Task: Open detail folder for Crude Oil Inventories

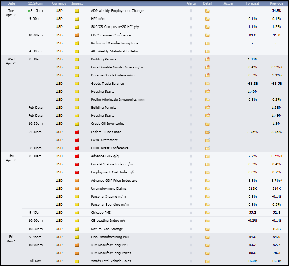Action: coord(207,124)
